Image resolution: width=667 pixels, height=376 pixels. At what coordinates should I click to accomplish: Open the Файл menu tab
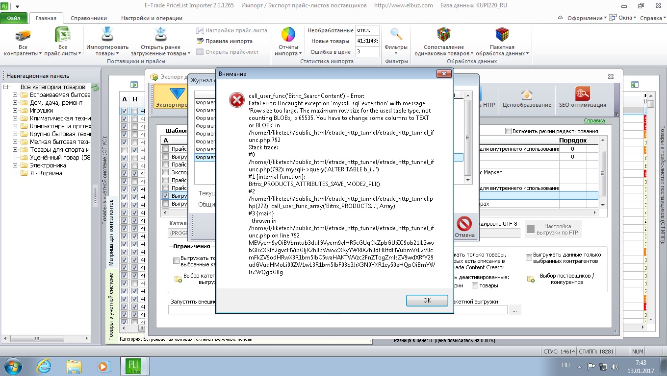tap(14, 18)
